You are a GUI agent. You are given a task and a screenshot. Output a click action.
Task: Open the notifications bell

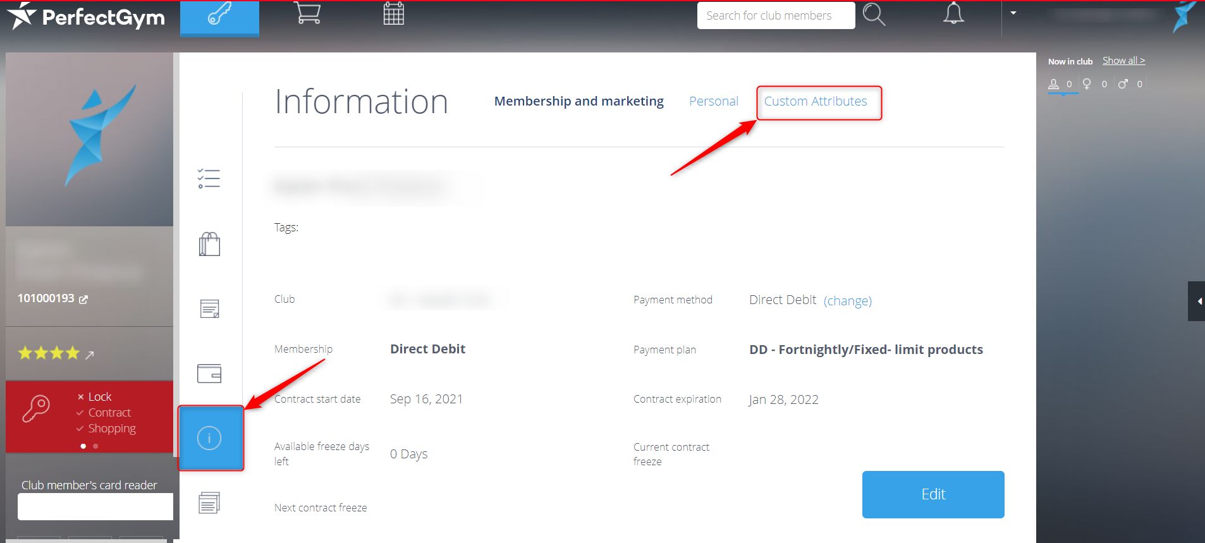pyautogui.click(x=953, y=14)
